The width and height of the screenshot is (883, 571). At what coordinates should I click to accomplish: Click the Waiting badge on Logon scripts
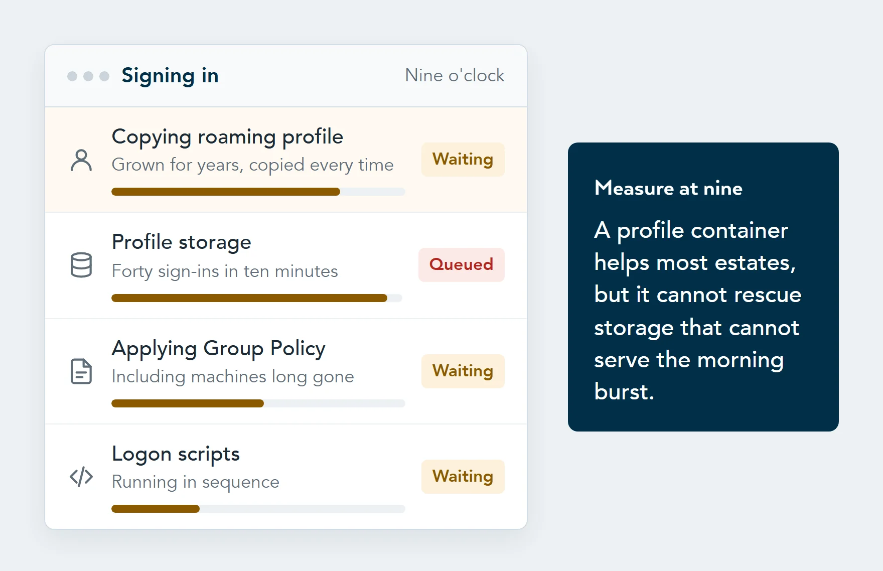point(463,477)
